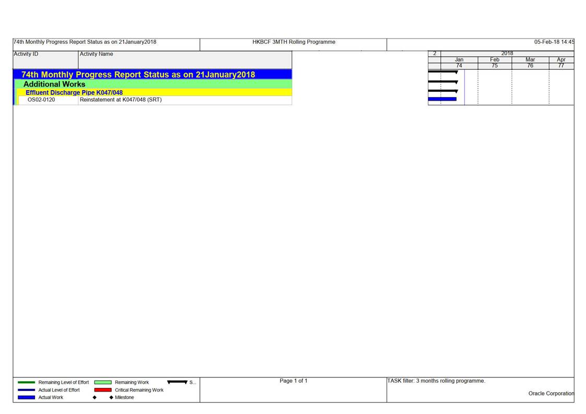This screenshot has height=414, width=586.
Task: Click the Remaining Level of Effort legend swatch
Action: (26, 382)
